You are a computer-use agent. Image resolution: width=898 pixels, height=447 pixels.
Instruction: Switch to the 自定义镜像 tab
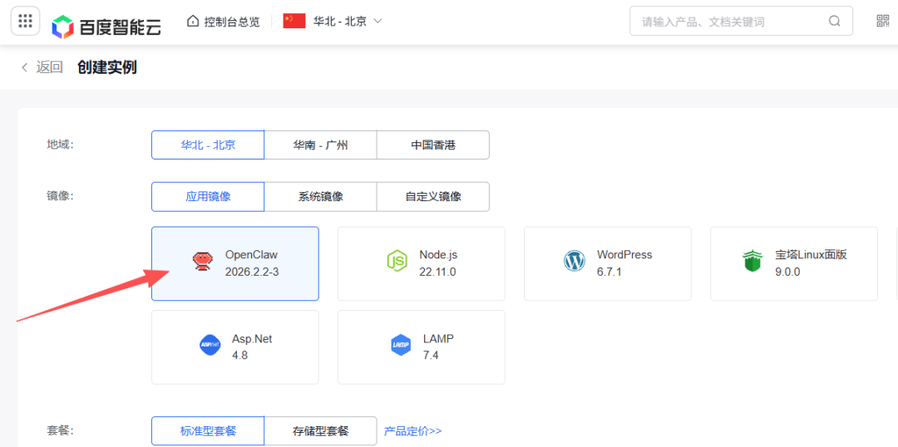tap(433, 196)
